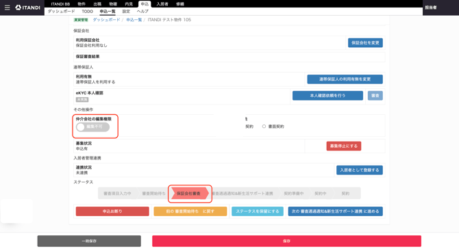Click the ITANDI logo
459x249 pixels.
click(28, 8)
